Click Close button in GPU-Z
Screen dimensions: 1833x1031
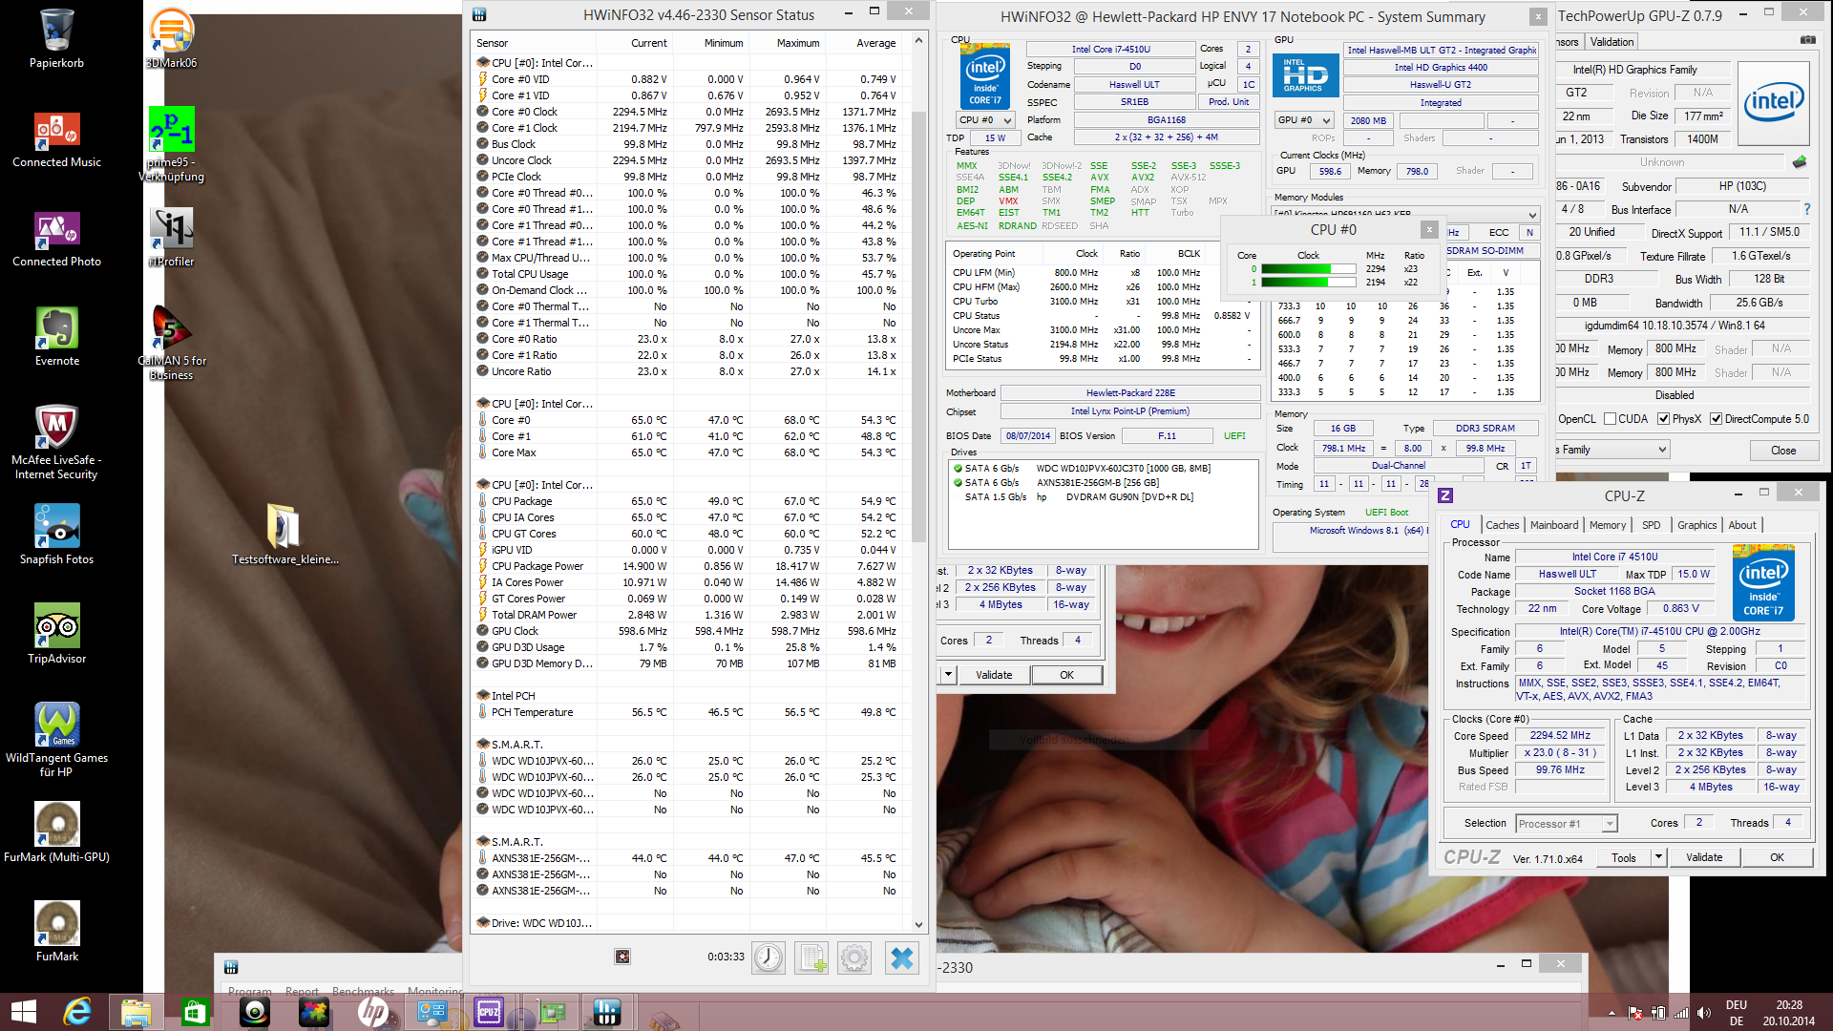click(x=1782, y=451)
